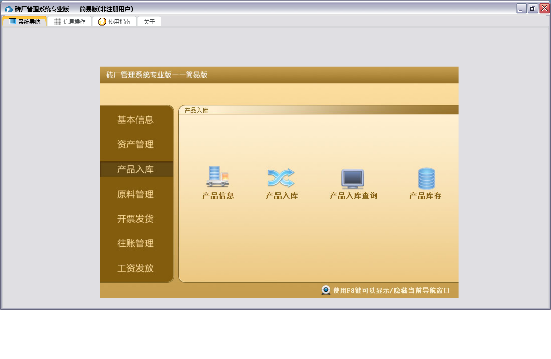The image size is (551, 359).
Task: Select 工资发放 in the sidebar
Action: (x=135, y=268)
